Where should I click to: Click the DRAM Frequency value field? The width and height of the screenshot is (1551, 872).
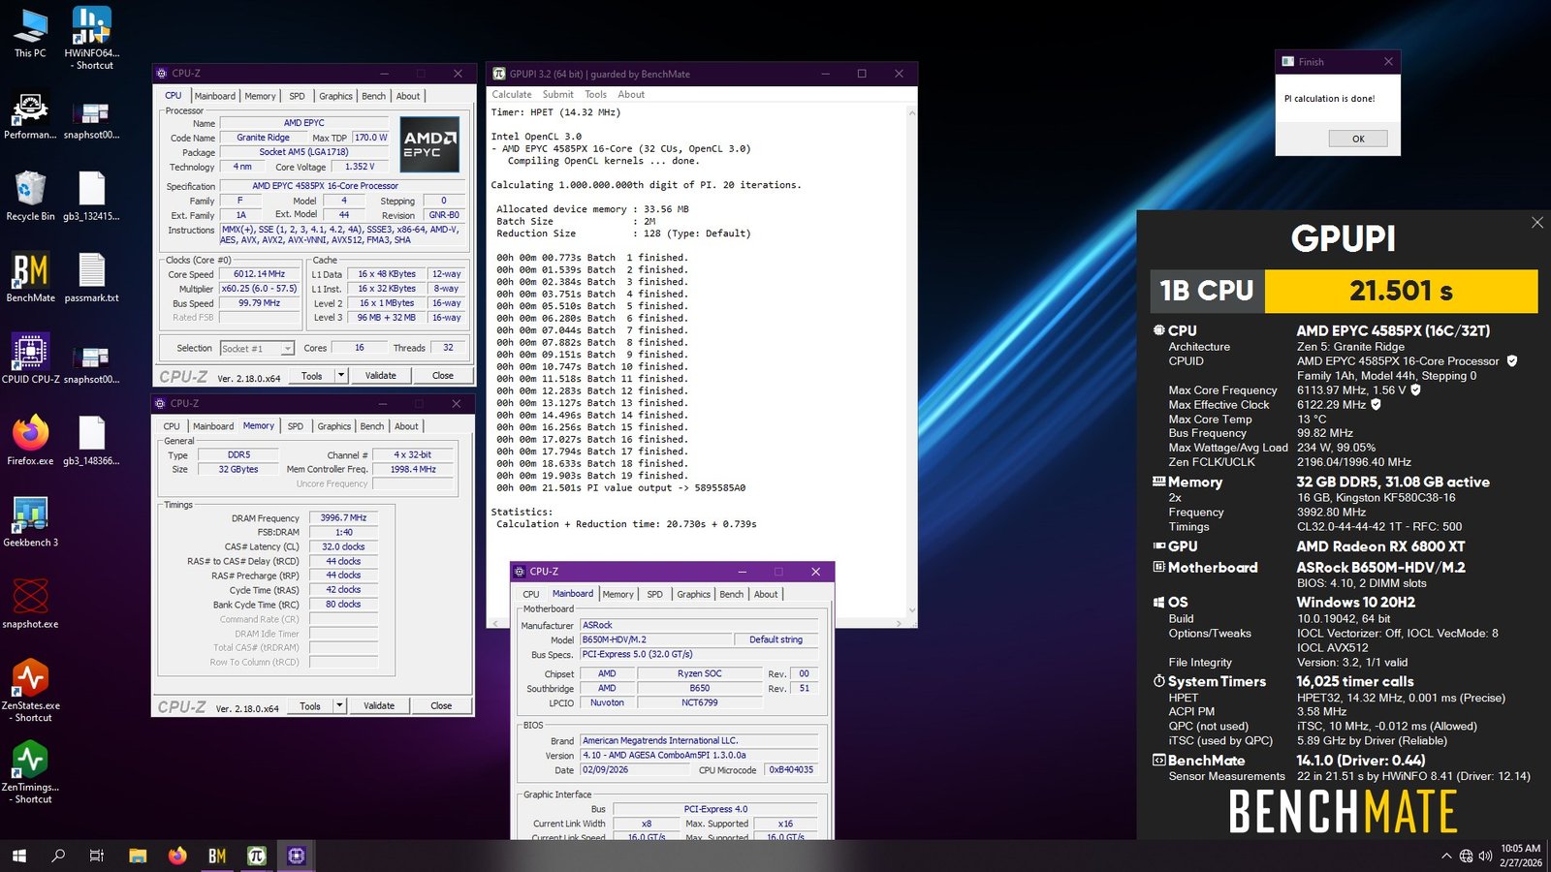pyautogui.click(x=343, y=518)
